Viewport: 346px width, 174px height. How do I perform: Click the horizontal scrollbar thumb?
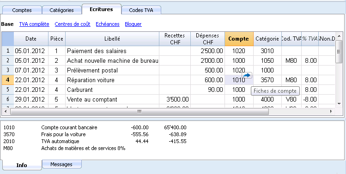point(140,112)
